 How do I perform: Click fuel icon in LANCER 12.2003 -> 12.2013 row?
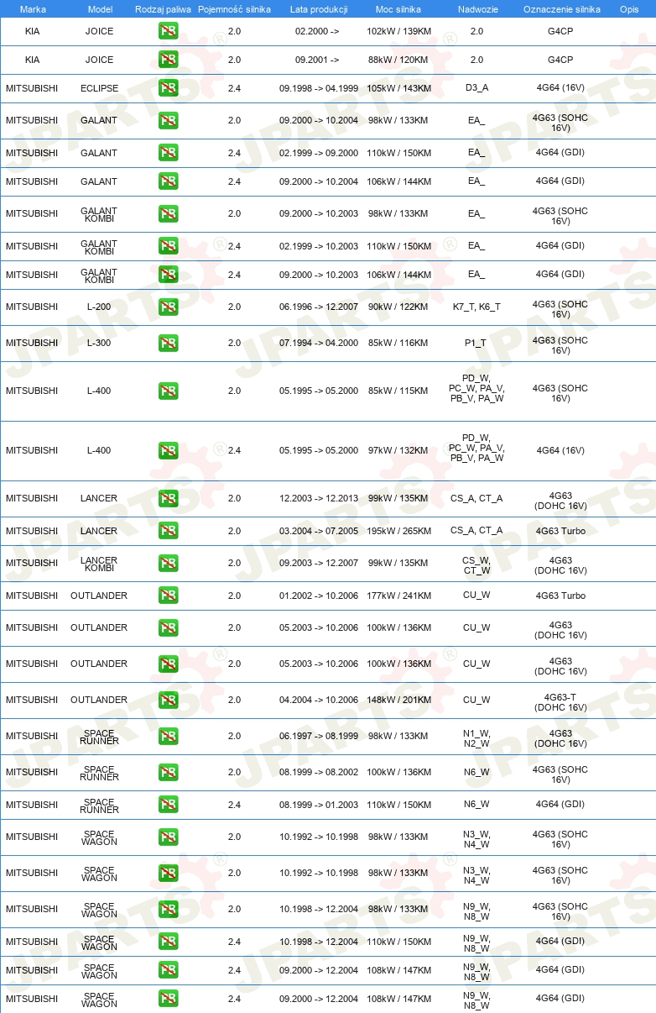click(168, 499)
